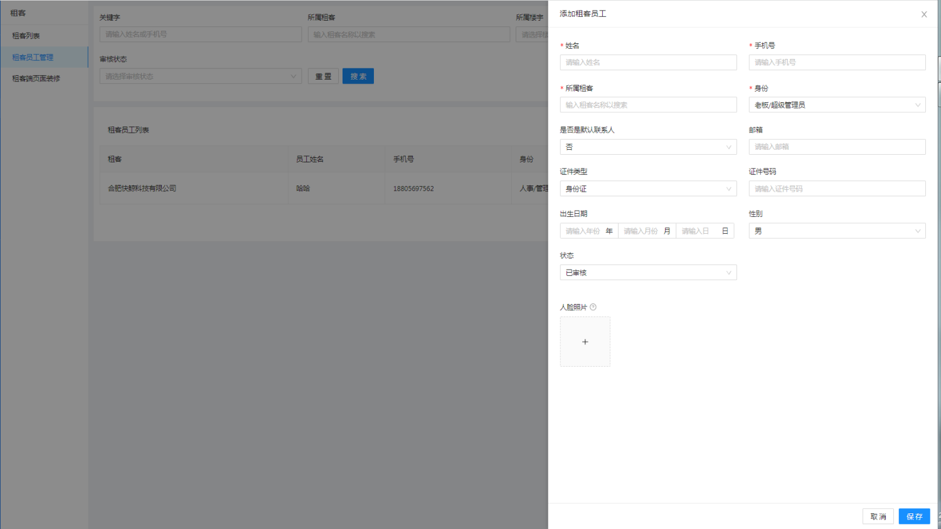Viewport: 941px width, 529px height.
Task: Click the 所属租客 search field in drawer
Action: pos(648,105)
